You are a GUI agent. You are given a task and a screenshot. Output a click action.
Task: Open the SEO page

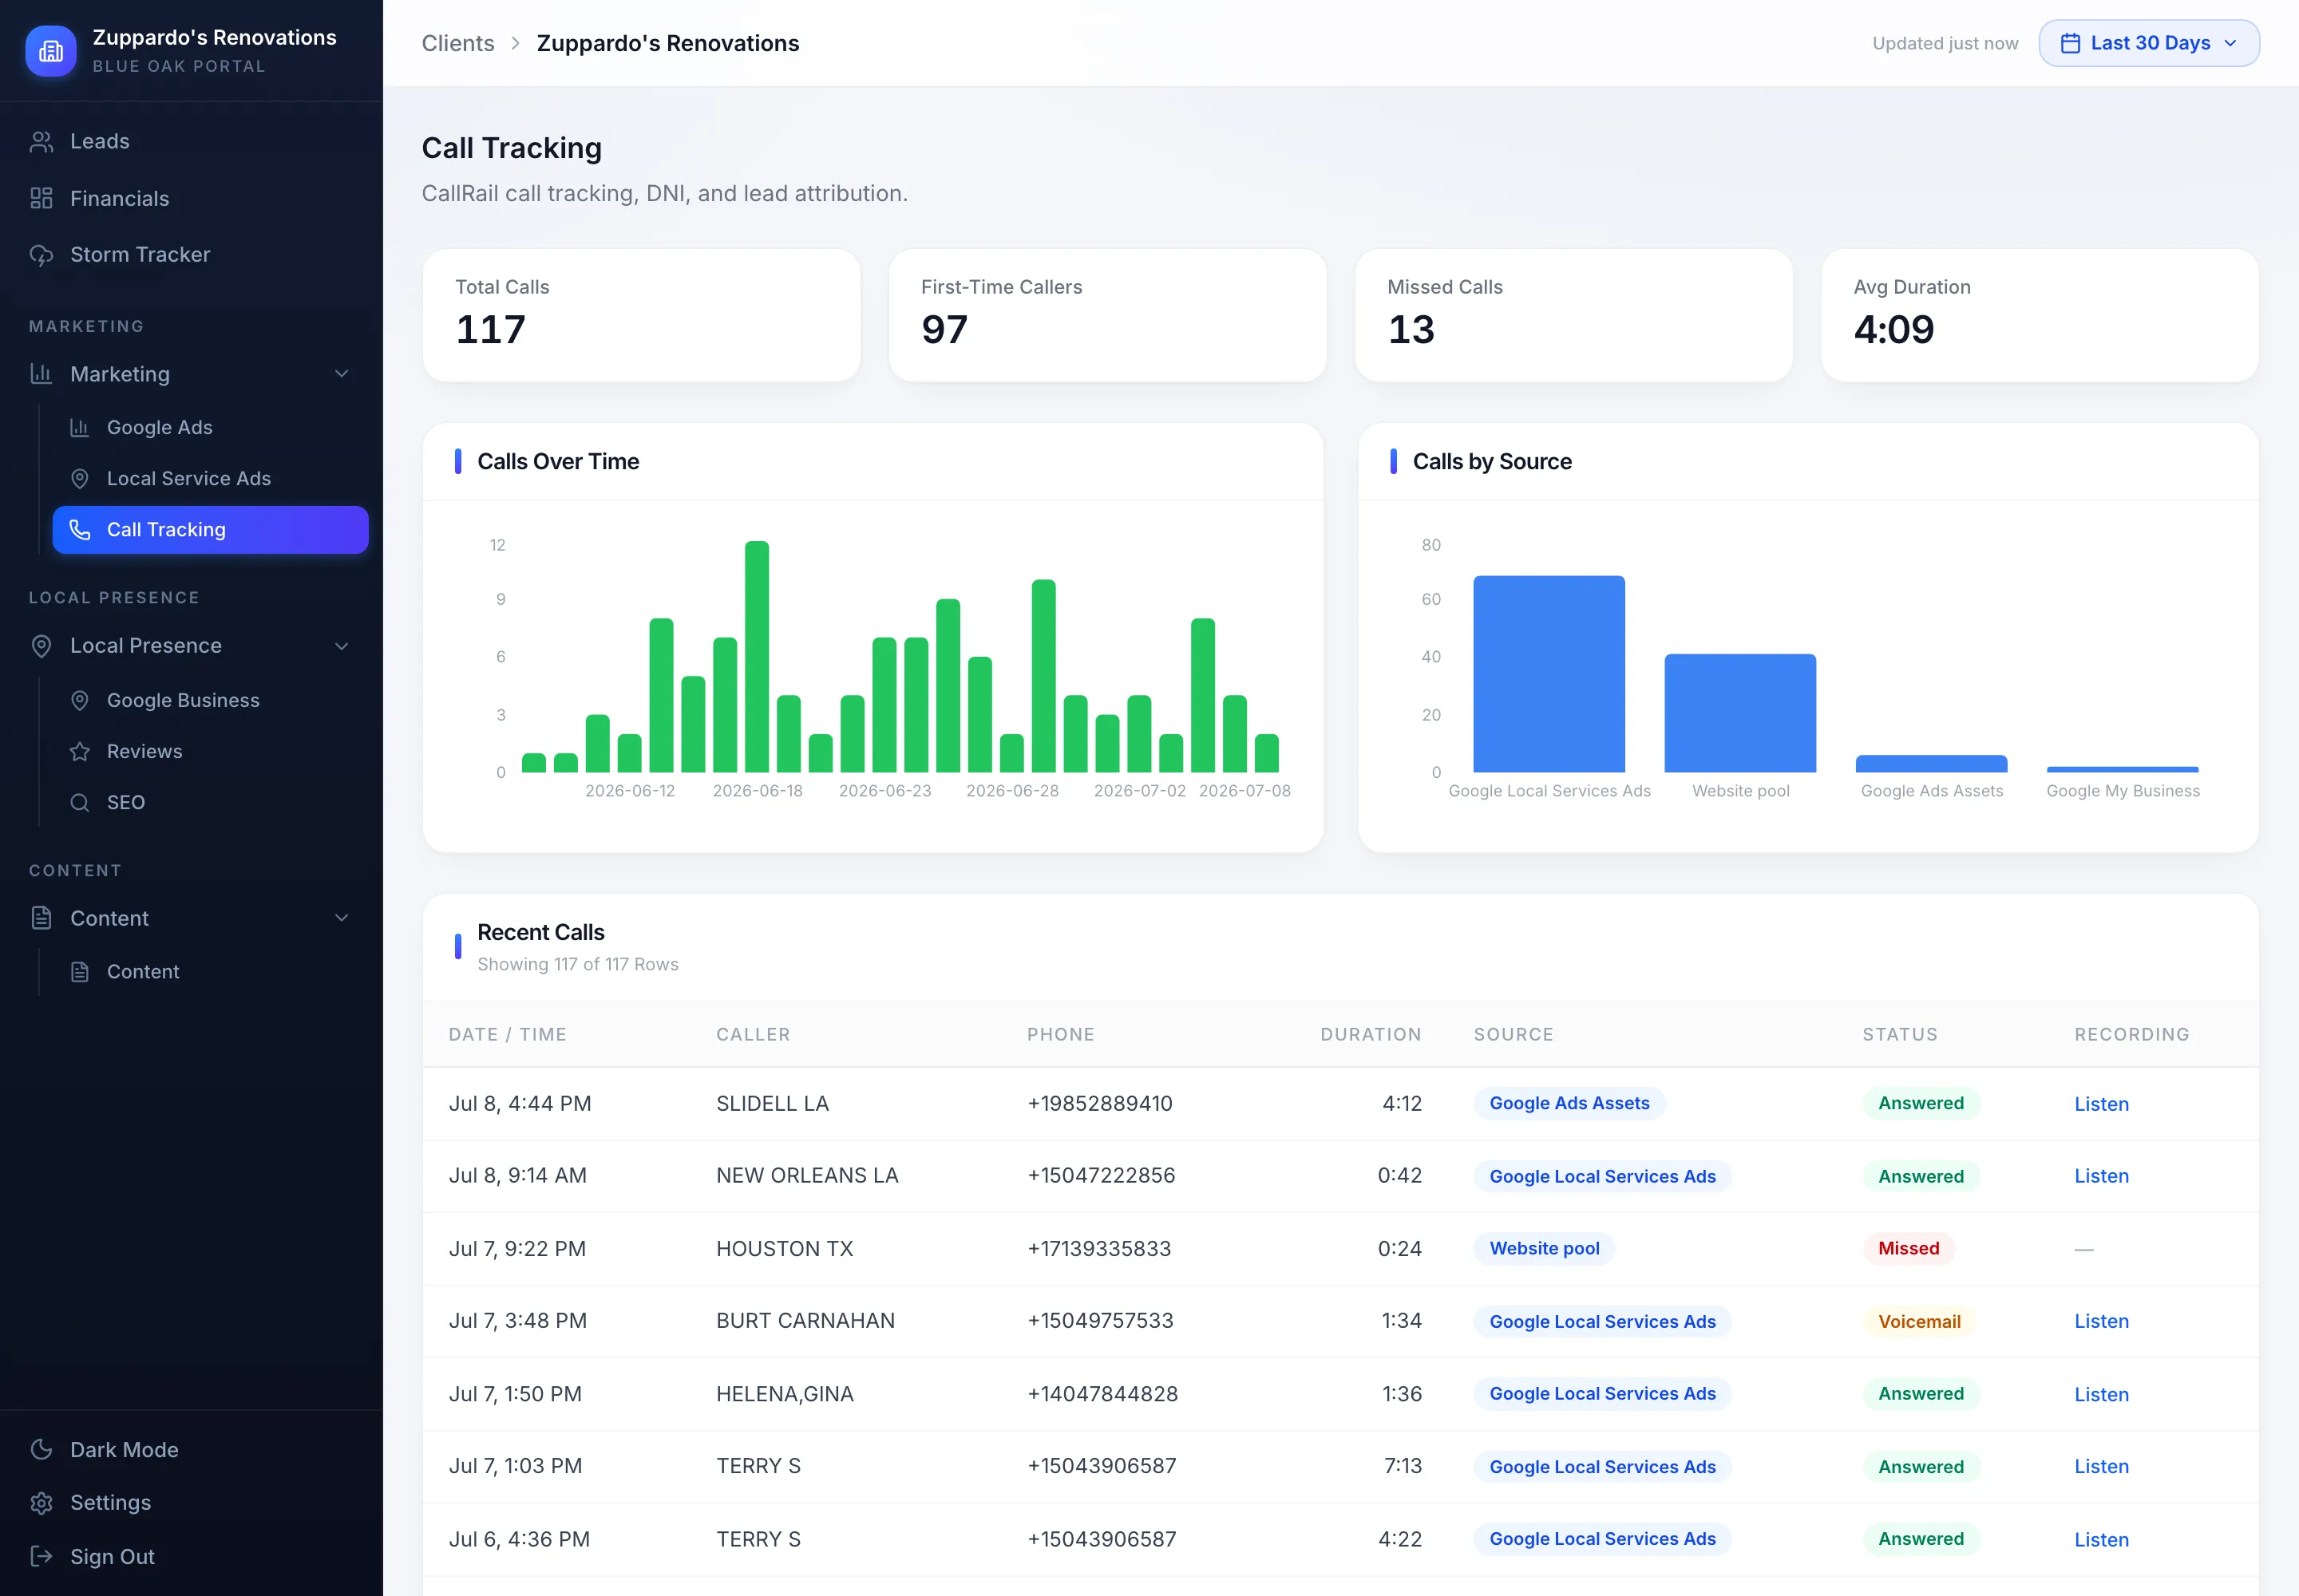pos(210,803)
